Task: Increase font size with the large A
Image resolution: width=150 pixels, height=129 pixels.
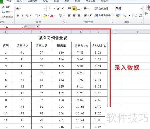Action: tap(58, 8)
